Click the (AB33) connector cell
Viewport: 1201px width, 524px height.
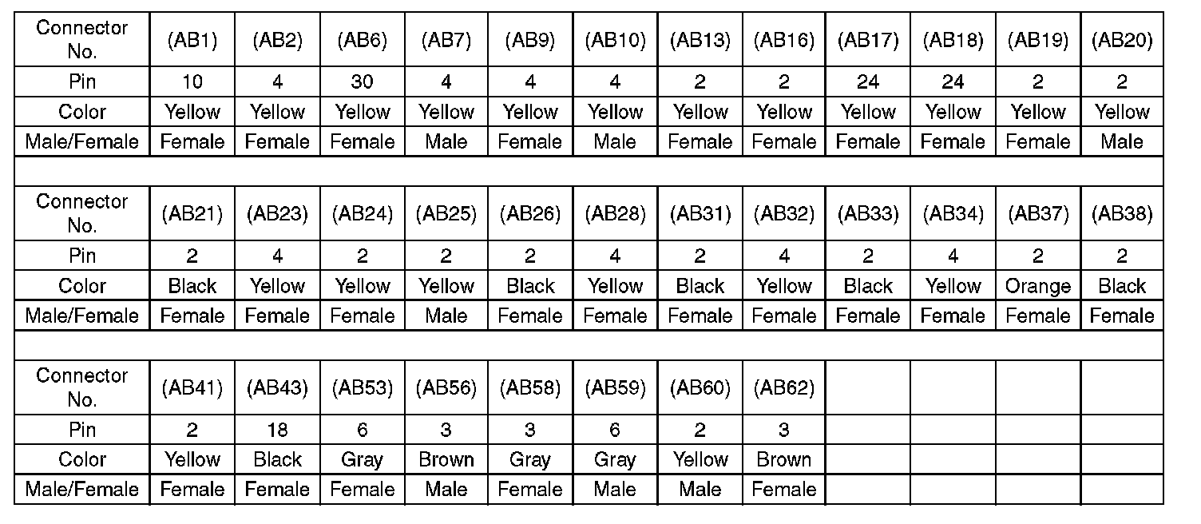868,214
